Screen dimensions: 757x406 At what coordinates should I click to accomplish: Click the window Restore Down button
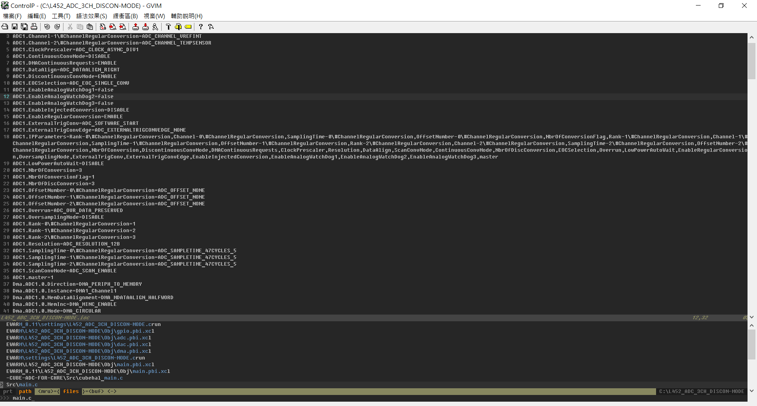721,6
